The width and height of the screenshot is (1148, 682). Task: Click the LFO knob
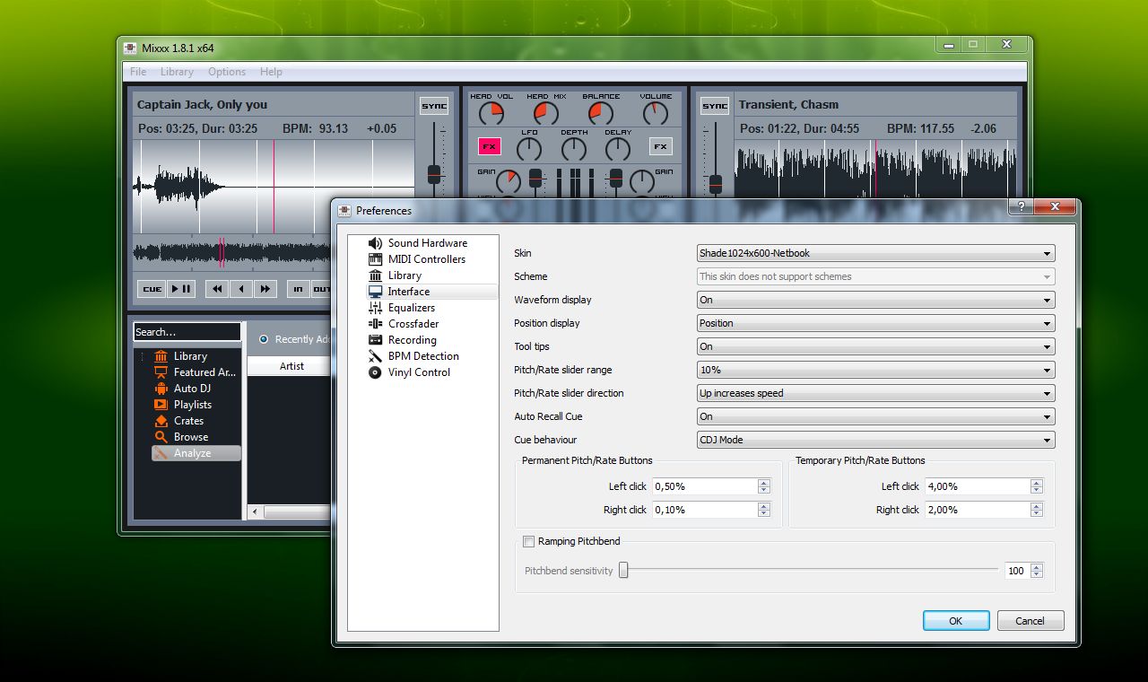[x=530, y=149]
